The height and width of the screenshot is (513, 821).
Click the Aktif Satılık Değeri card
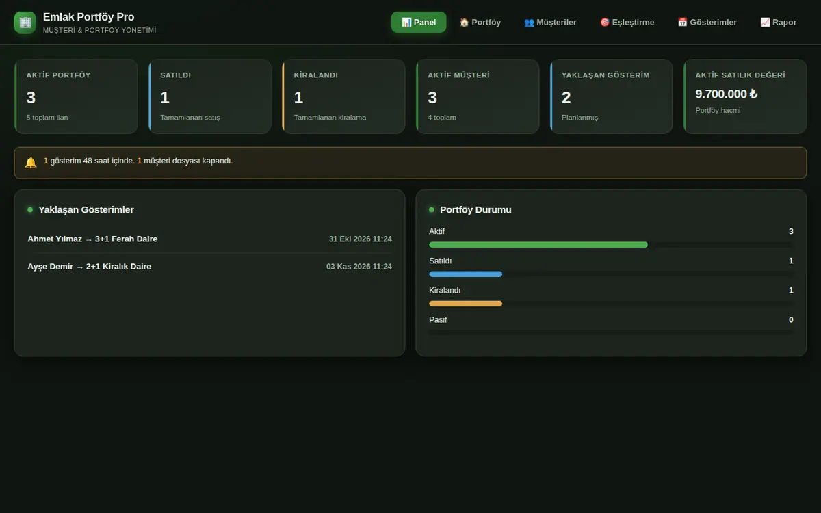point(745,96)
